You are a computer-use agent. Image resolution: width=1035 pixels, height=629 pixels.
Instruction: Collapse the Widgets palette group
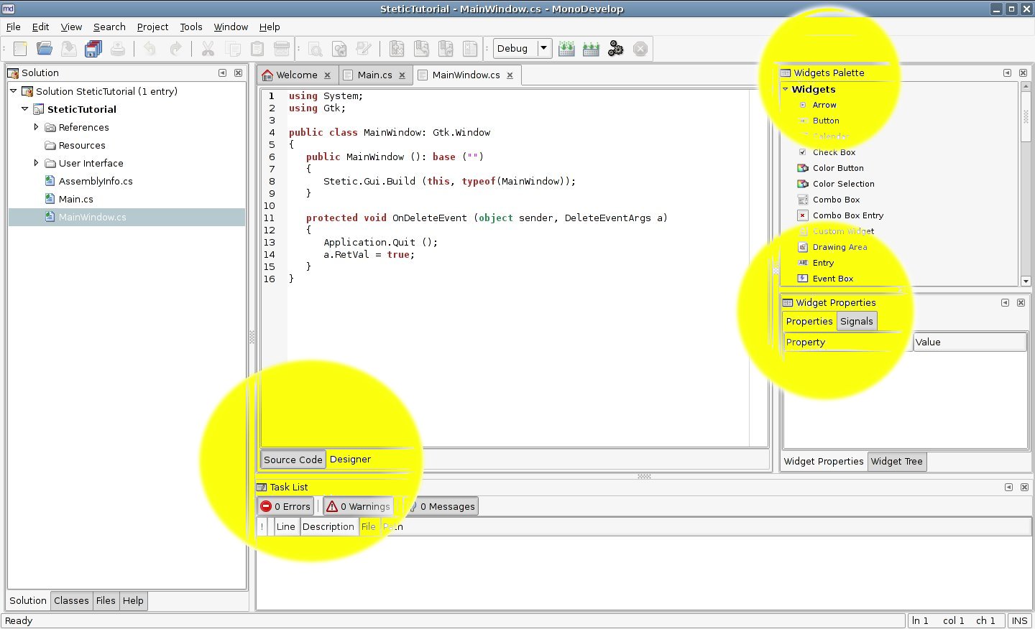(786, 89)
